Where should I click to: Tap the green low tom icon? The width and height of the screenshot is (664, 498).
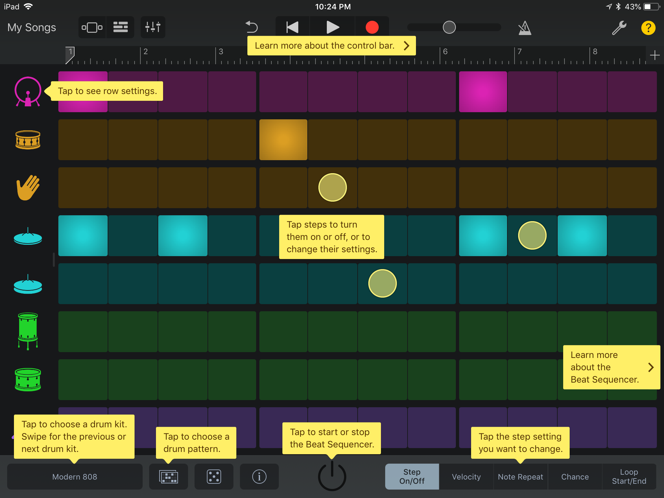pos(28,379)
